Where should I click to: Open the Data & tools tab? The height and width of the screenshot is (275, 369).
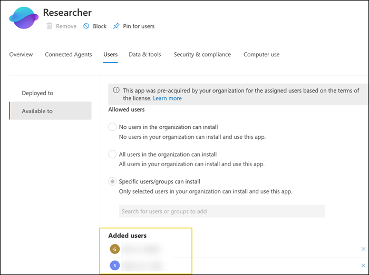(145, 55)
